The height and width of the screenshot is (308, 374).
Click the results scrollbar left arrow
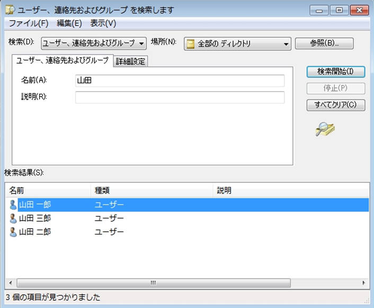pos(11,283)
